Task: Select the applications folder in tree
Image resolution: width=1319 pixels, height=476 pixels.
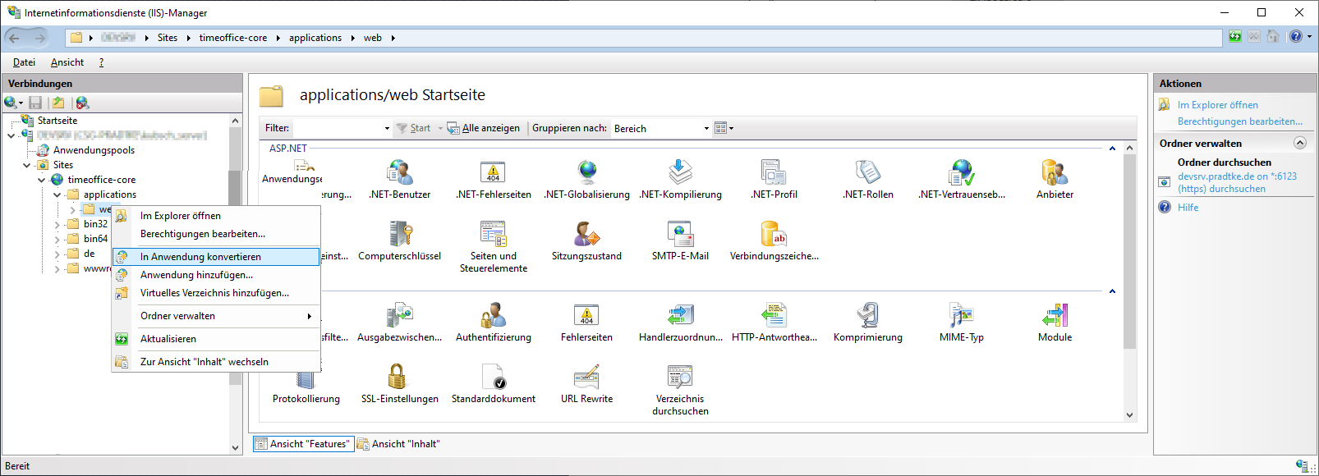Action: tap(109, 195)
